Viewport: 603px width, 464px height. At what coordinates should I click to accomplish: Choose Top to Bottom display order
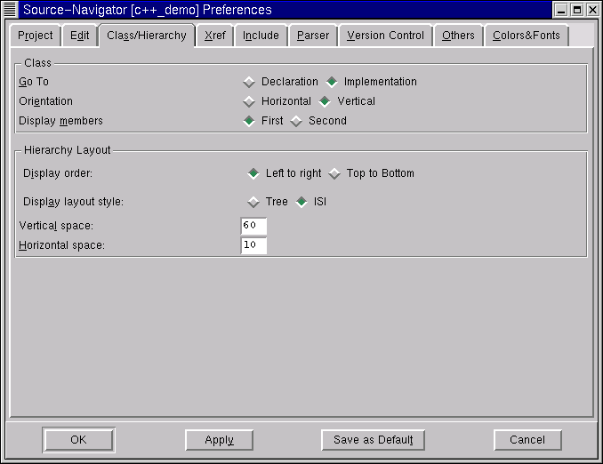[334, 173]
